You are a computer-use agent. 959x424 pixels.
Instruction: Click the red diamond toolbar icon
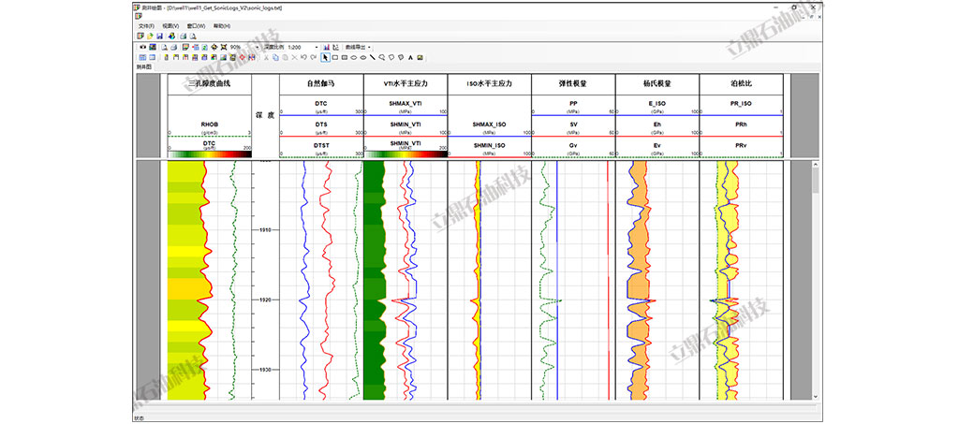point(243,57)
